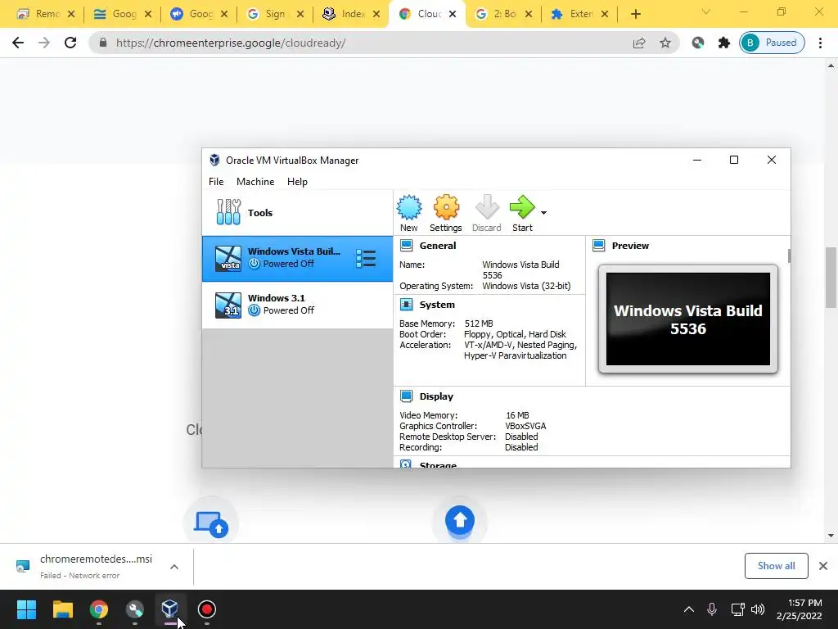
Task: Click the Discard arrow icon
Action: pyautogui.click(x=486, y=207)
